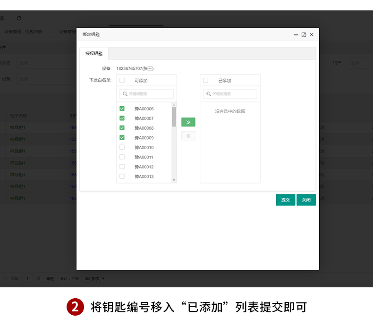The width and height of the screenshot is (373, 318).
Task: Toggle select-all checkbox for 已添加
Action: point(206,80)
